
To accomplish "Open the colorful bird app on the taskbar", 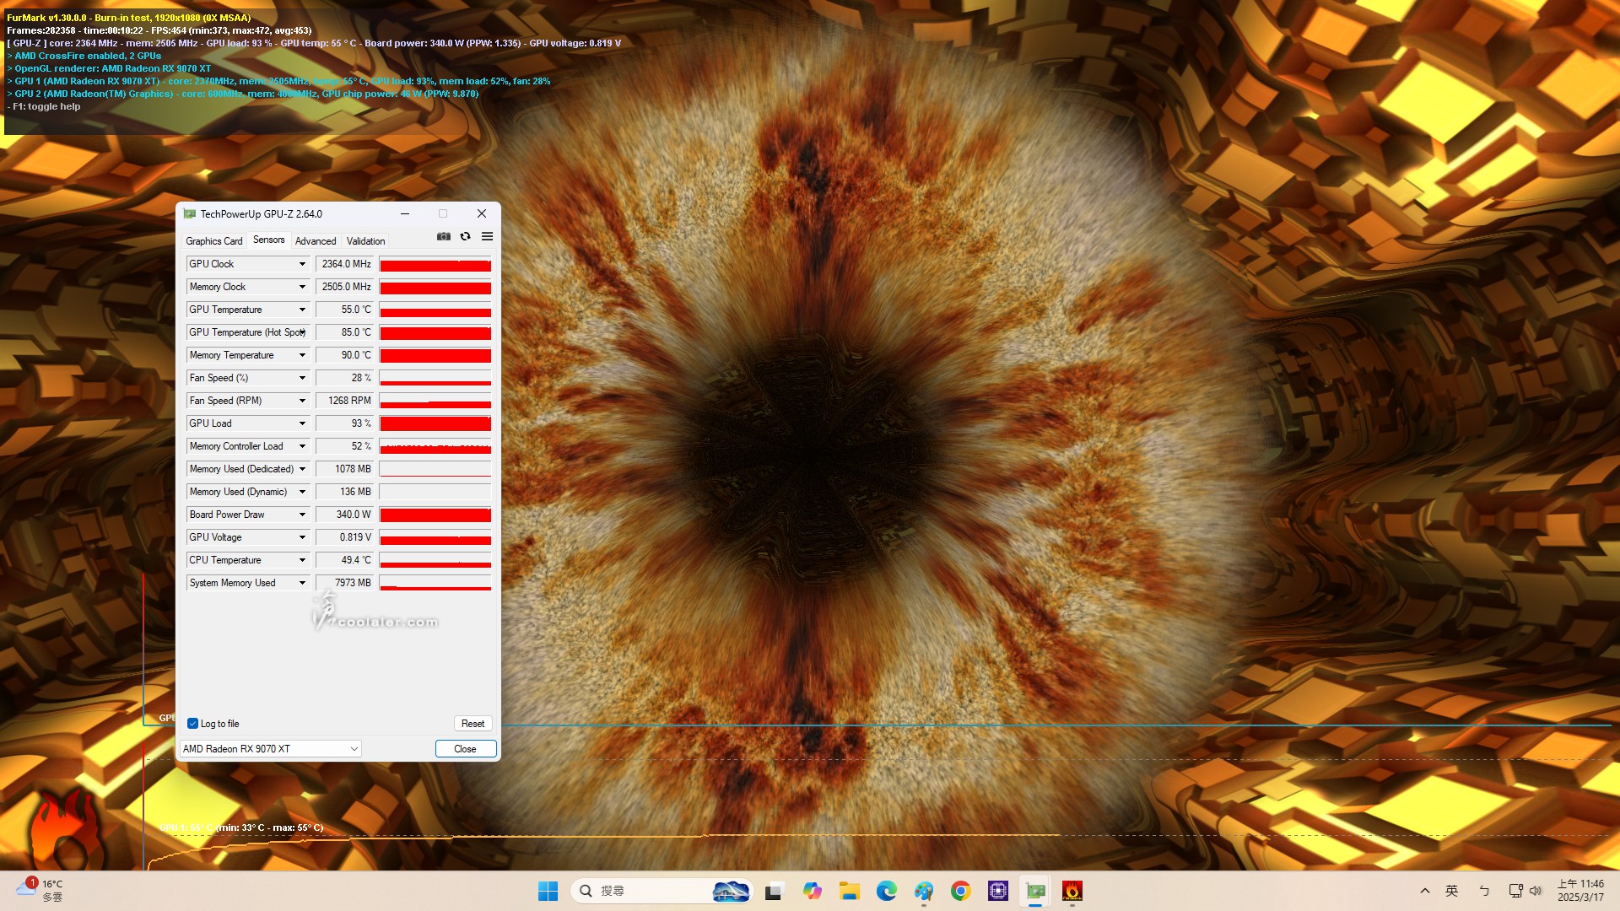I will click(923, 891).
